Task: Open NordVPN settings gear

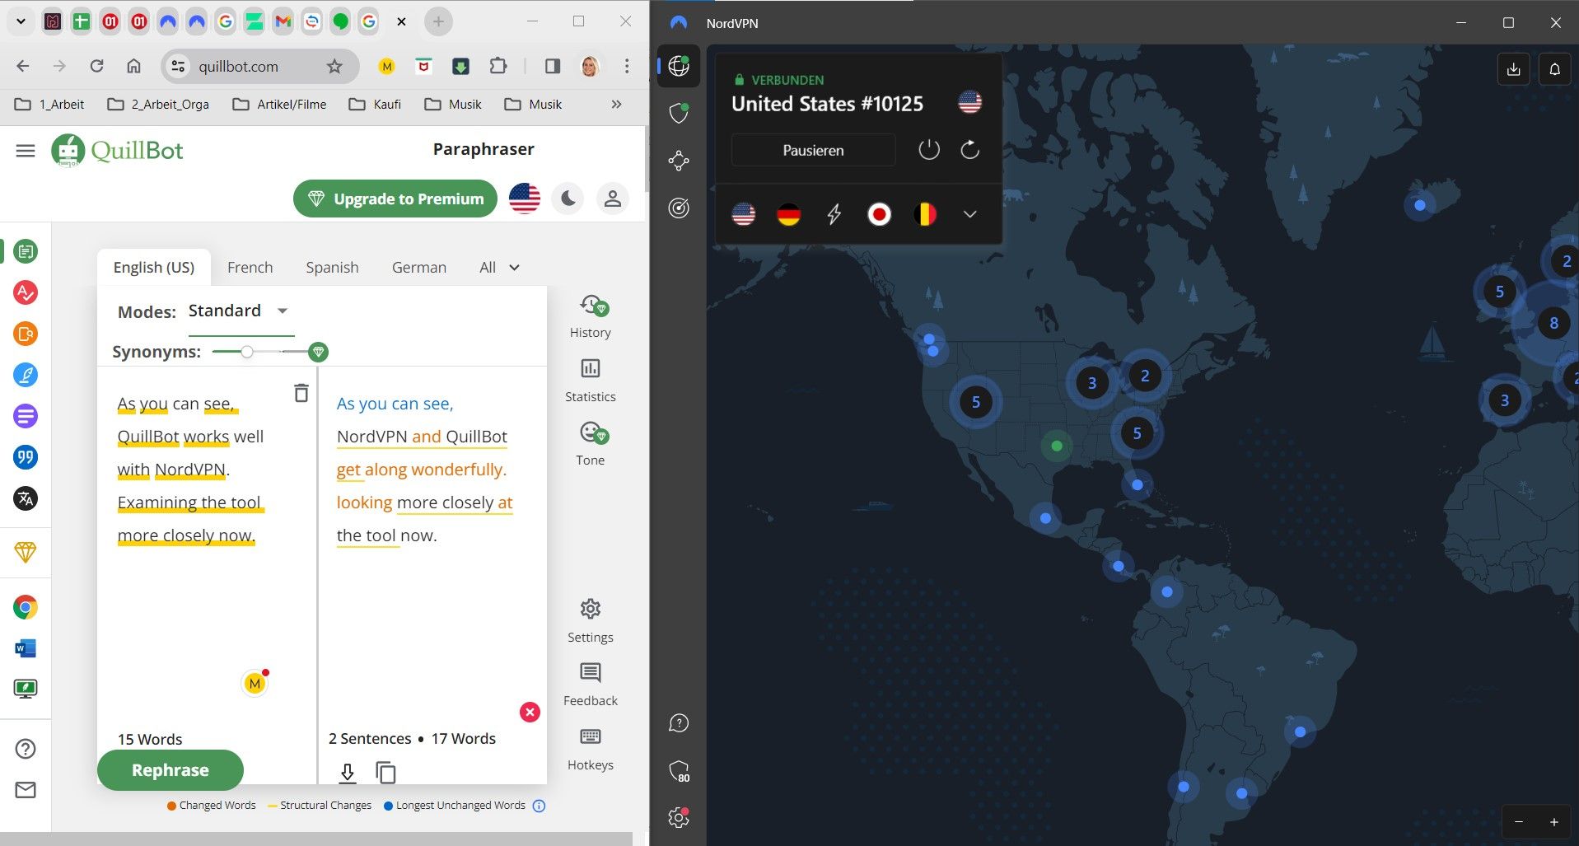Action: point(679,817)
